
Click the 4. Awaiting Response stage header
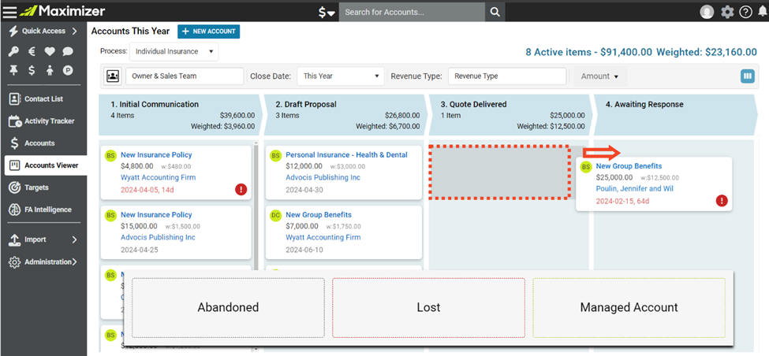pyautogui.click(x=675, y=115)
